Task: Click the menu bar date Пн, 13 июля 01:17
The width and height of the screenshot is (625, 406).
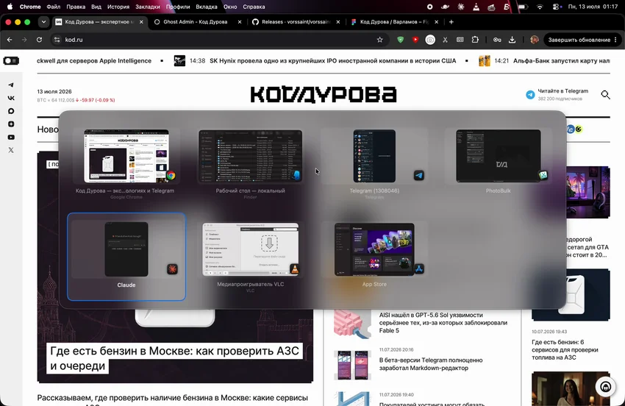Action: tap(593, 7)
